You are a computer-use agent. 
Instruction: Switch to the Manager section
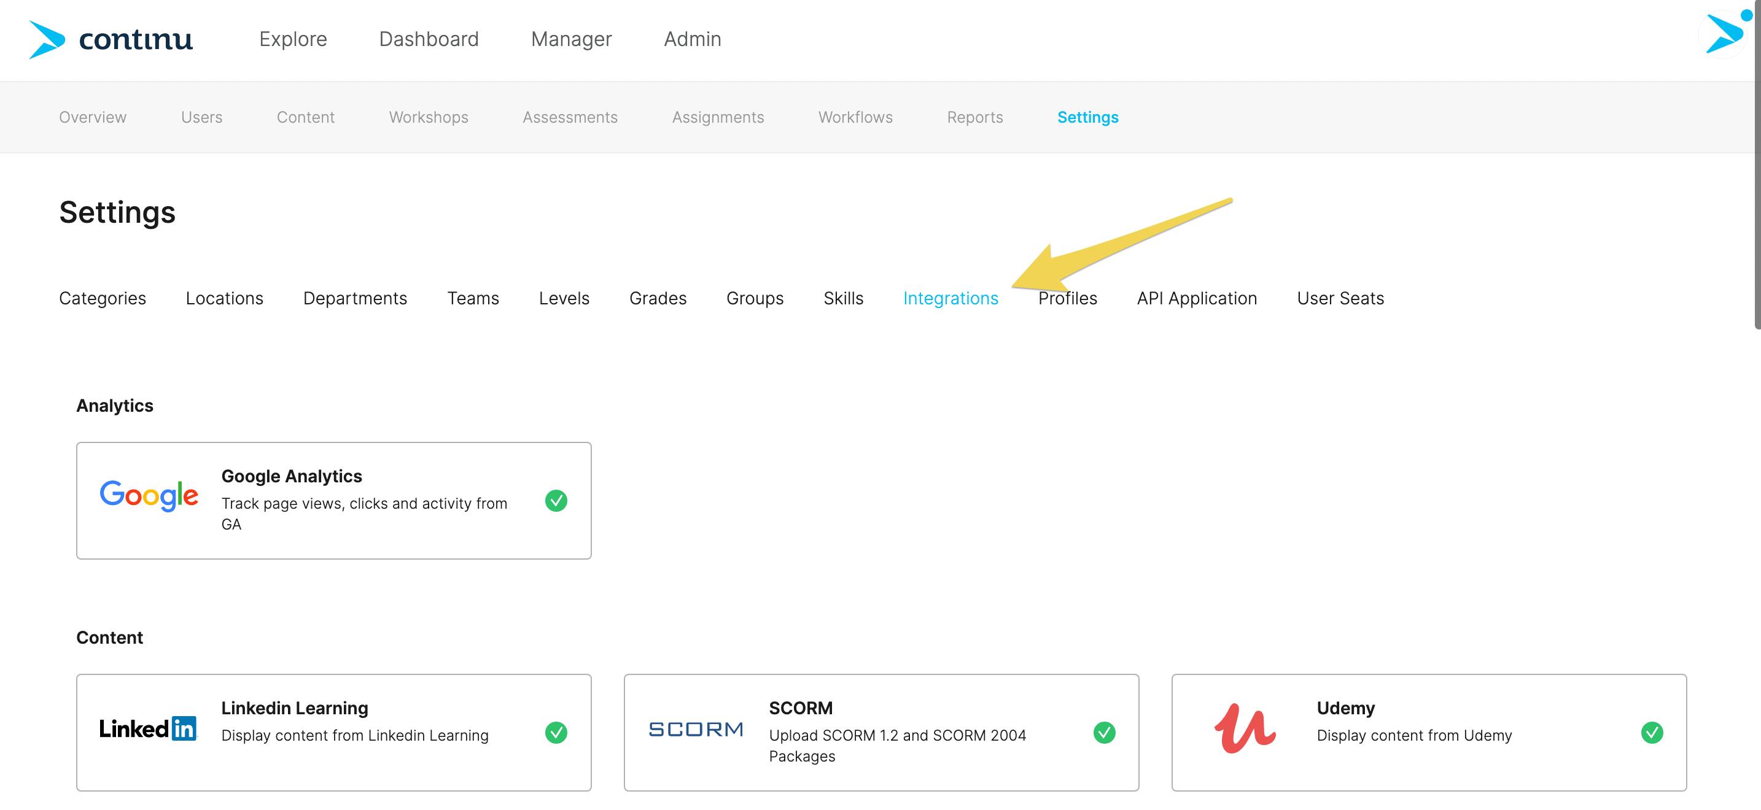coord(572,40)
